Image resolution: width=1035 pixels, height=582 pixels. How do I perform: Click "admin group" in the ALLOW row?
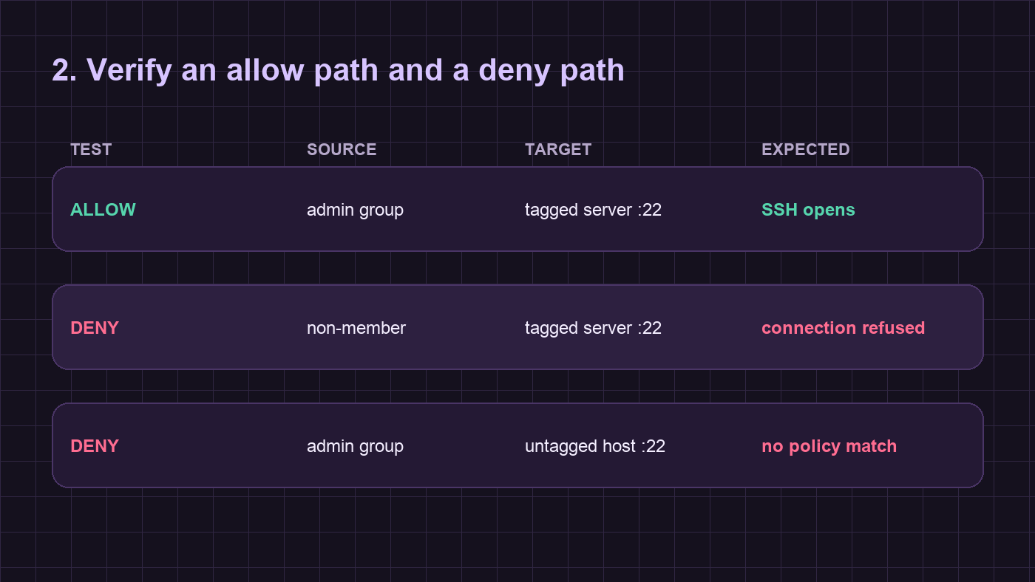pos(355,210)
